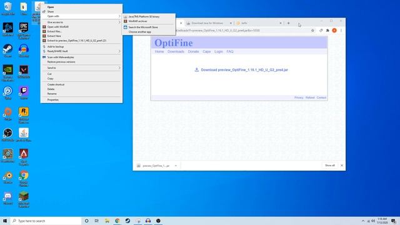Select the Steam shortcut on the desktop
The image size is (400, 225).
coord(8,51)
